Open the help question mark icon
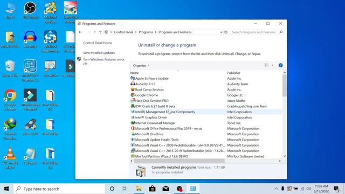Screen dimensions: 345x194 (280, 65)
